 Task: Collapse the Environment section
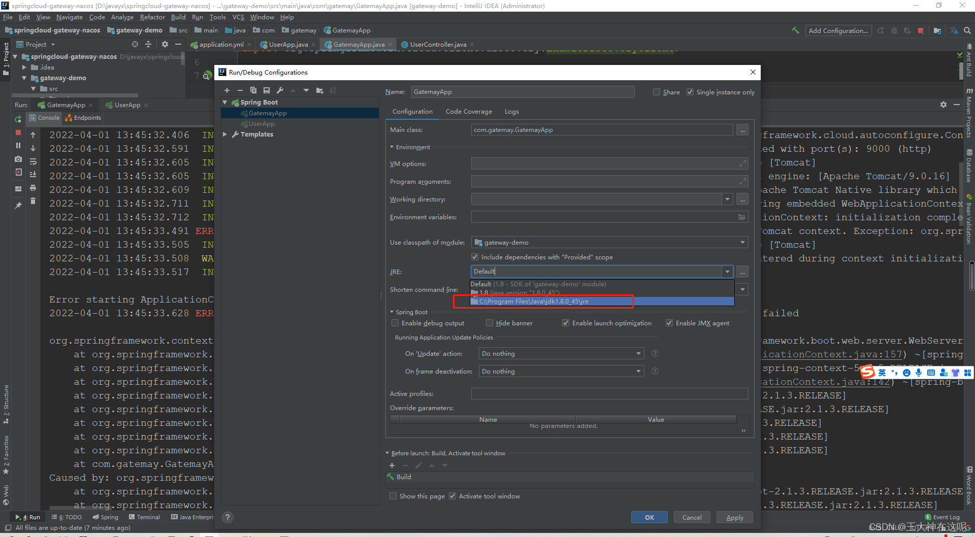(392, 147)
